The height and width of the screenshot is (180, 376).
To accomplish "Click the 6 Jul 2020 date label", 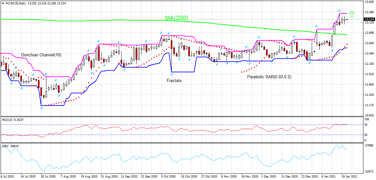I will (x=8, y=177).
